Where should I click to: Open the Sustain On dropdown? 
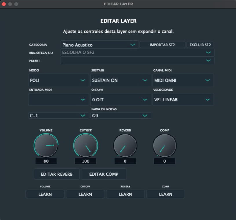click(120, 80)
